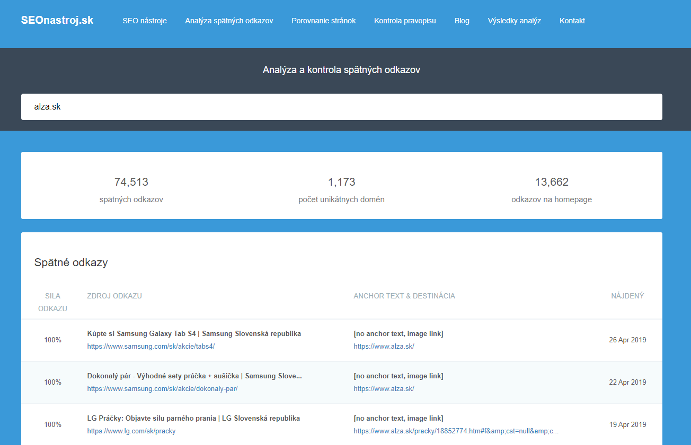
Task: Open LG Práčky source title
Action: coord(193,418)
